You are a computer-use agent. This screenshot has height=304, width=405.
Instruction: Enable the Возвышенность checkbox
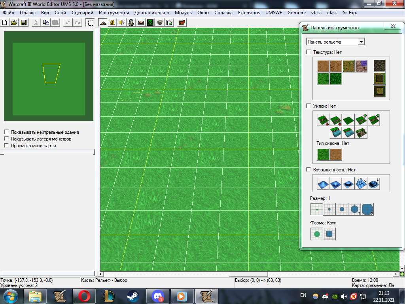coord(308,169)
